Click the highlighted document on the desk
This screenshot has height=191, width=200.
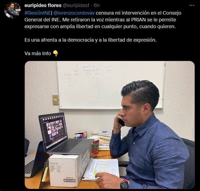(101, 169)
